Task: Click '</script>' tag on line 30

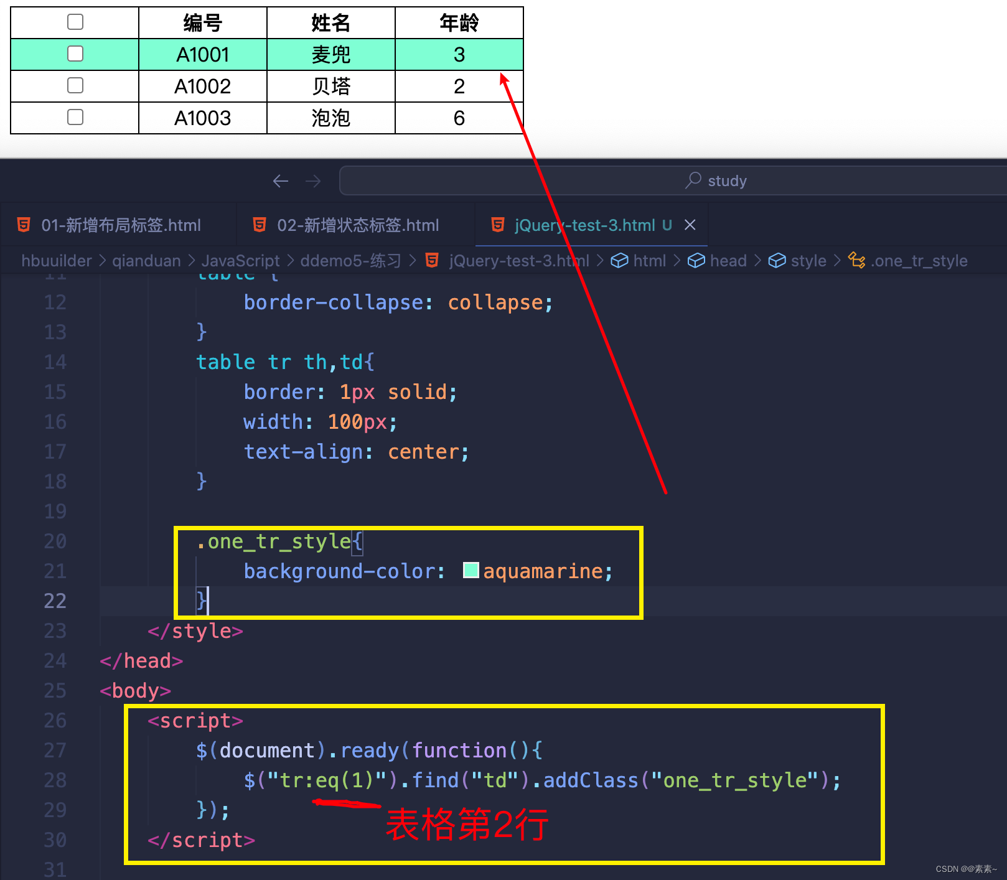Action: click(201, 840)
